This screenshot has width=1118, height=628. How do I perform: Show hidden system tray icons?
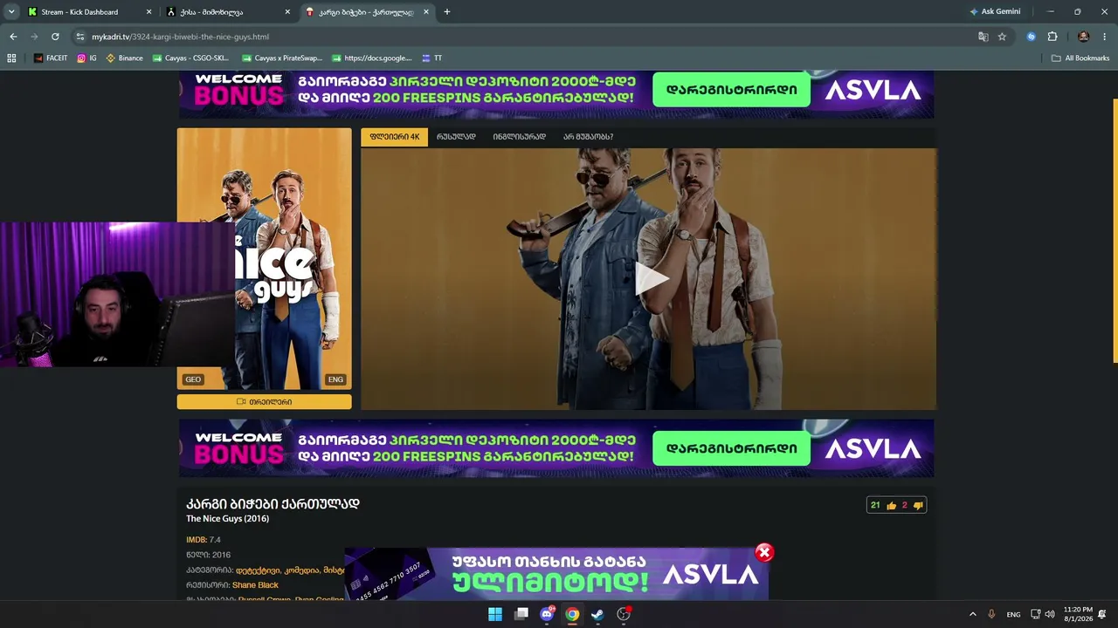972,614
